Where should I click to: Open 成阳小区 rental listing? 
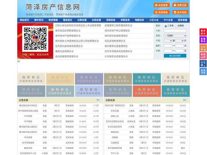pos(115,116)
